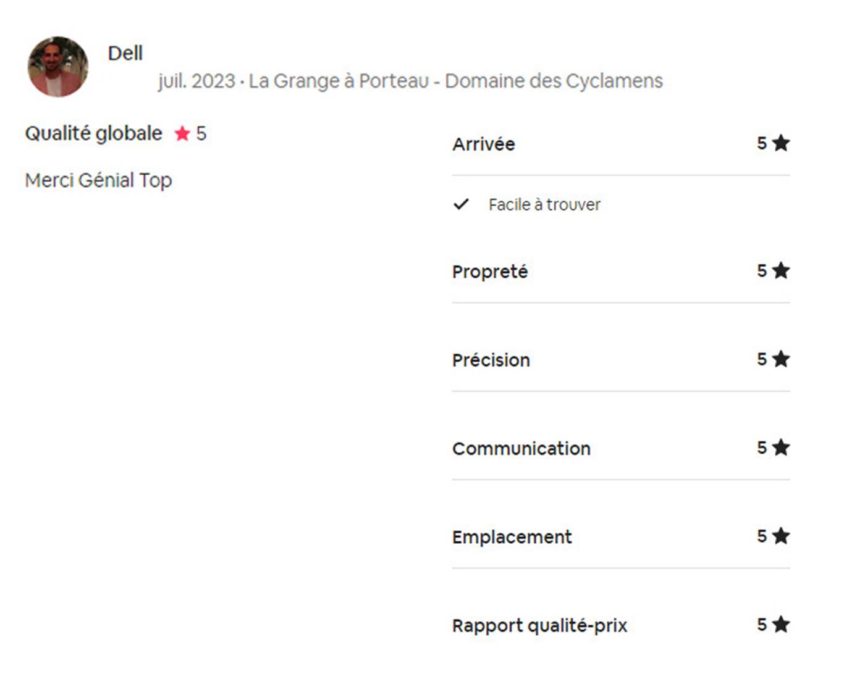
Task: Open the La Grange à Porteau listing link
Action: (455, 81)
